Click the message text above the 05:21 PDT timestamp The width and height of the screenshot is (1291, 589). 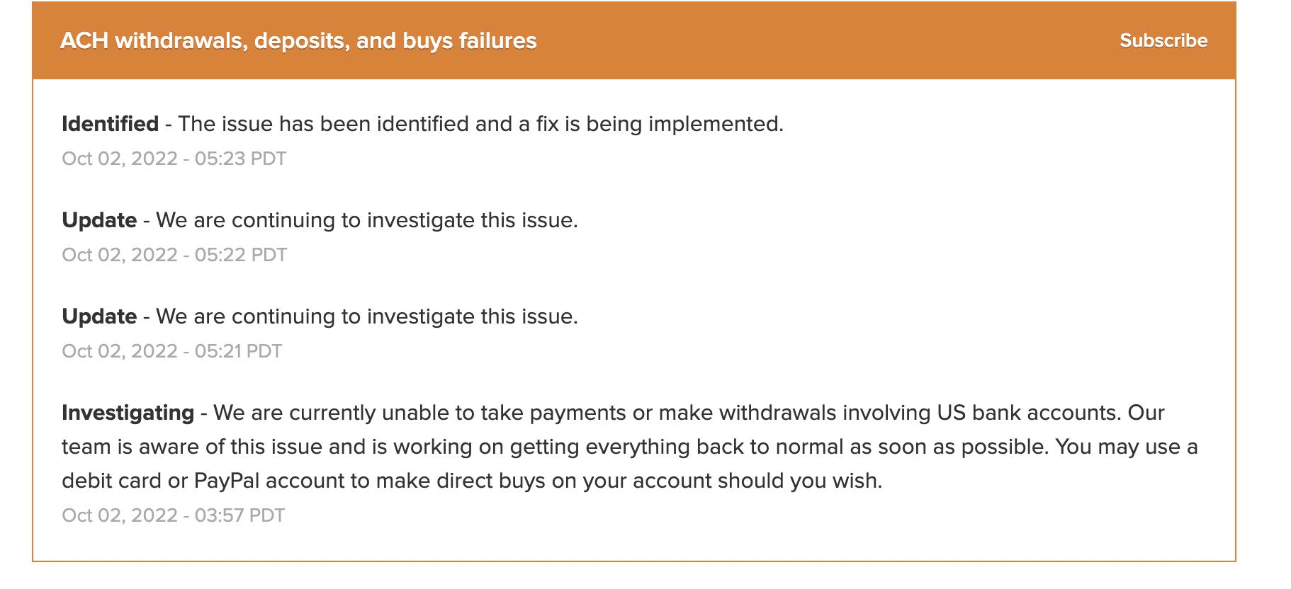(366, 316)
